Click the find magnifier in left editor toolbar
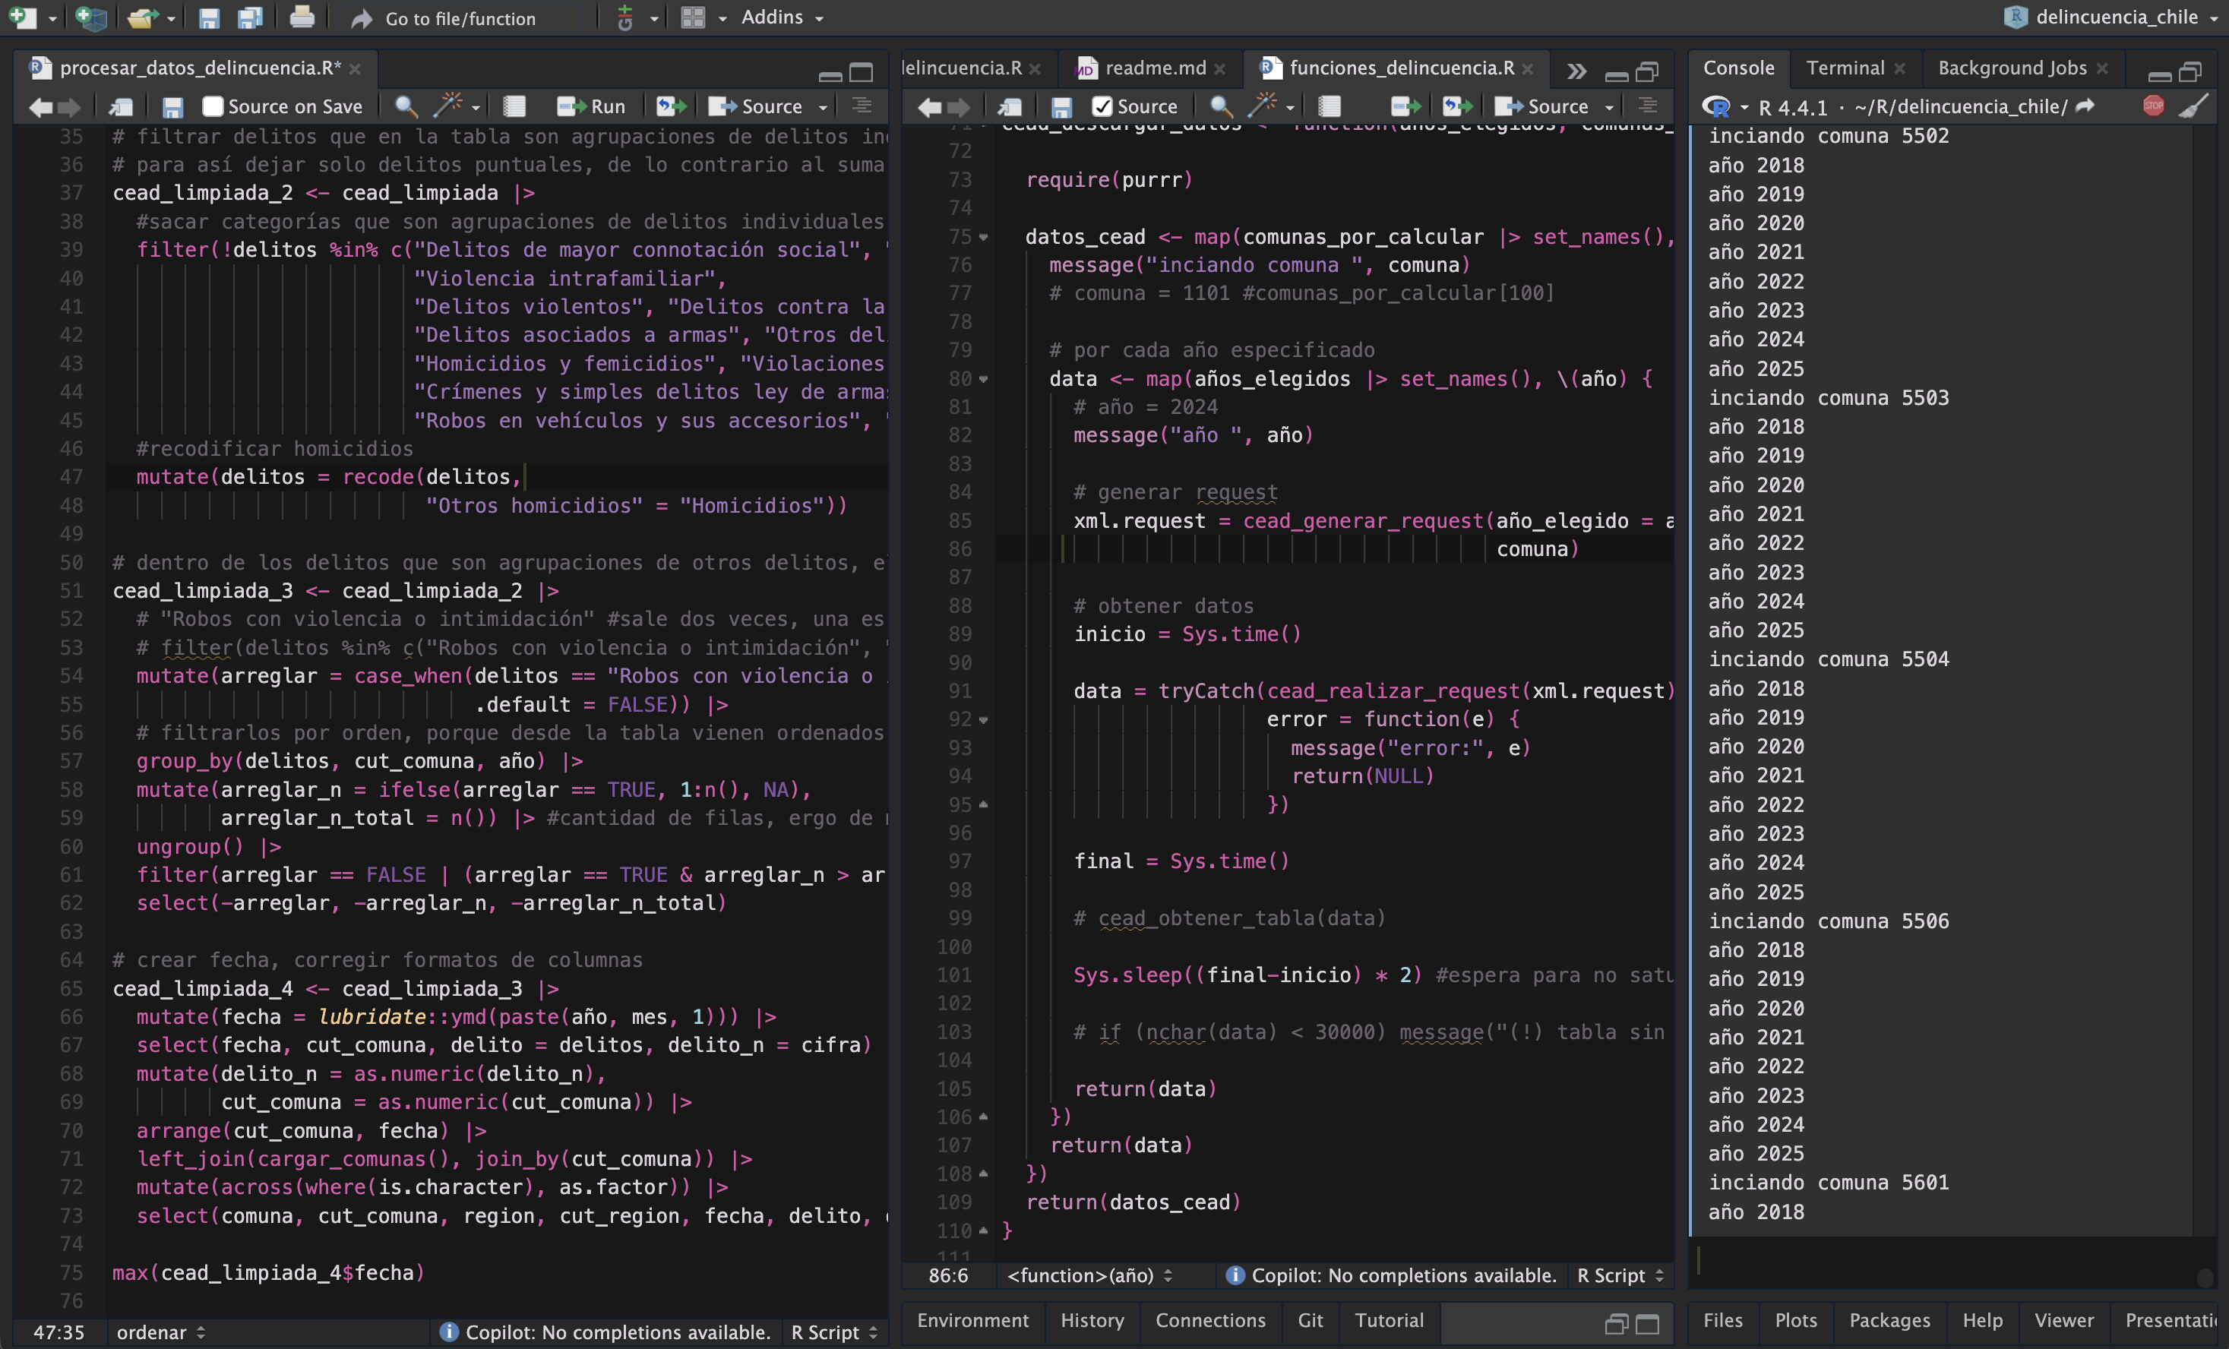Screen dimensions: 2229x1349 406,106
